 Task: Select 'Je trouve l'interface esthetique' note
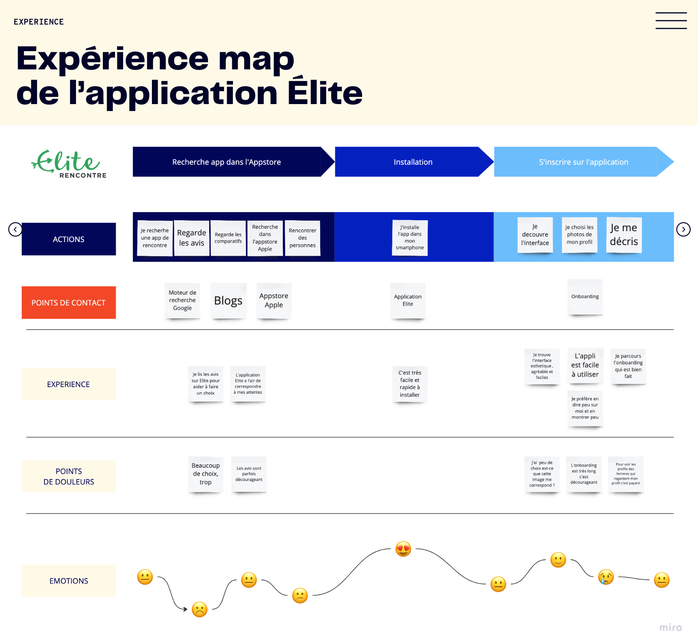click(542, 366)
